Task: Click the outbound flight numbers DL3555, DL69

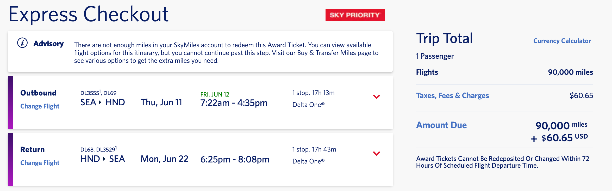Action: pyautogui.click(x=98, y=93)
